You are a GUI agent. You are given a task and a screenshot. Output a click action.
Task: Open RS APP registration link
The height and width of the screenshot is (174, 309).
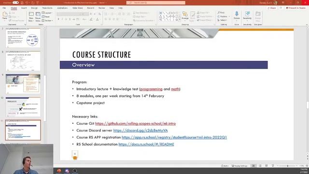pos(174,137)
